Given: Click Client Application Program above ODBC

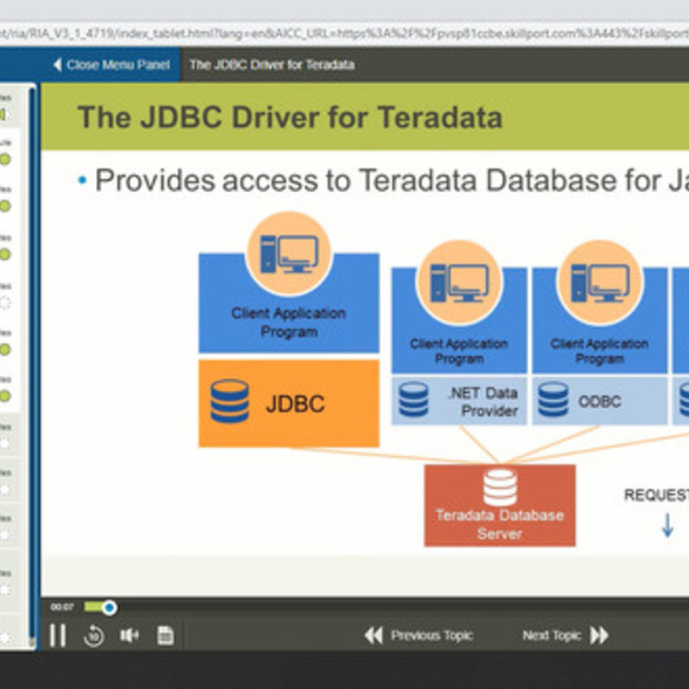Looking at the screenshot, I should click(599, 351).
